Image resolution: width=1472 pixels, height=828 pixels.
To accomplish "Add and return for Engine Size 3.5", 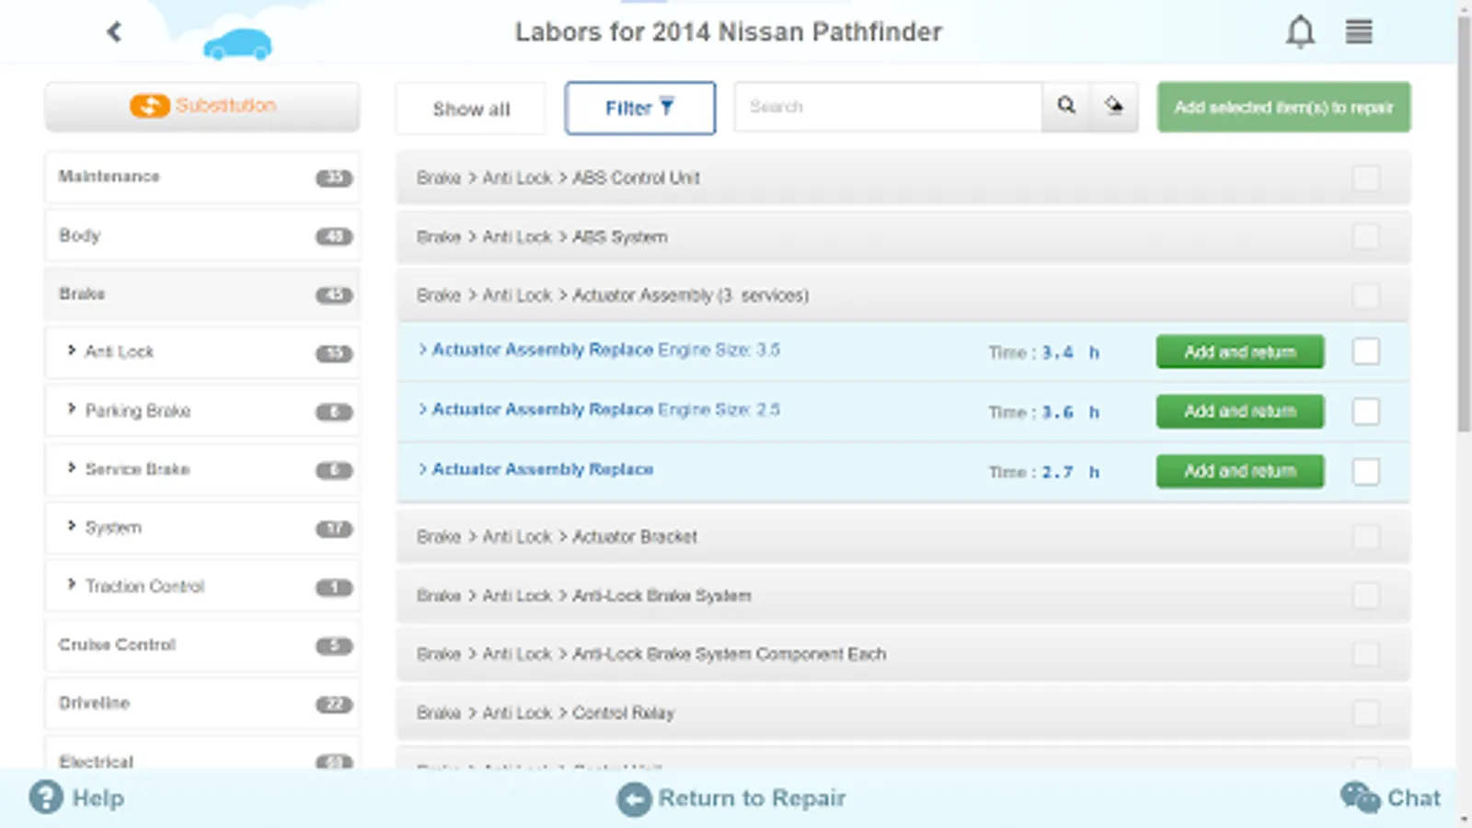I will (x=1240, y=351).
